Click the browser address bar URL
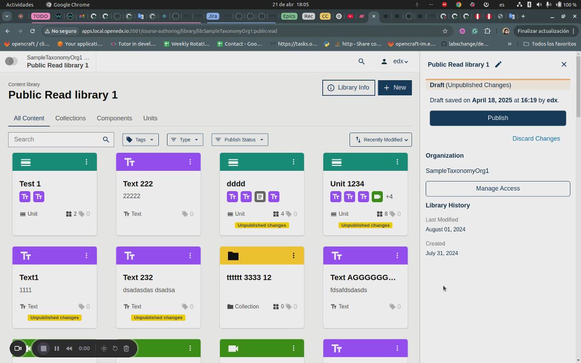This screenshot has height=363, width=581. coord(180,31)
